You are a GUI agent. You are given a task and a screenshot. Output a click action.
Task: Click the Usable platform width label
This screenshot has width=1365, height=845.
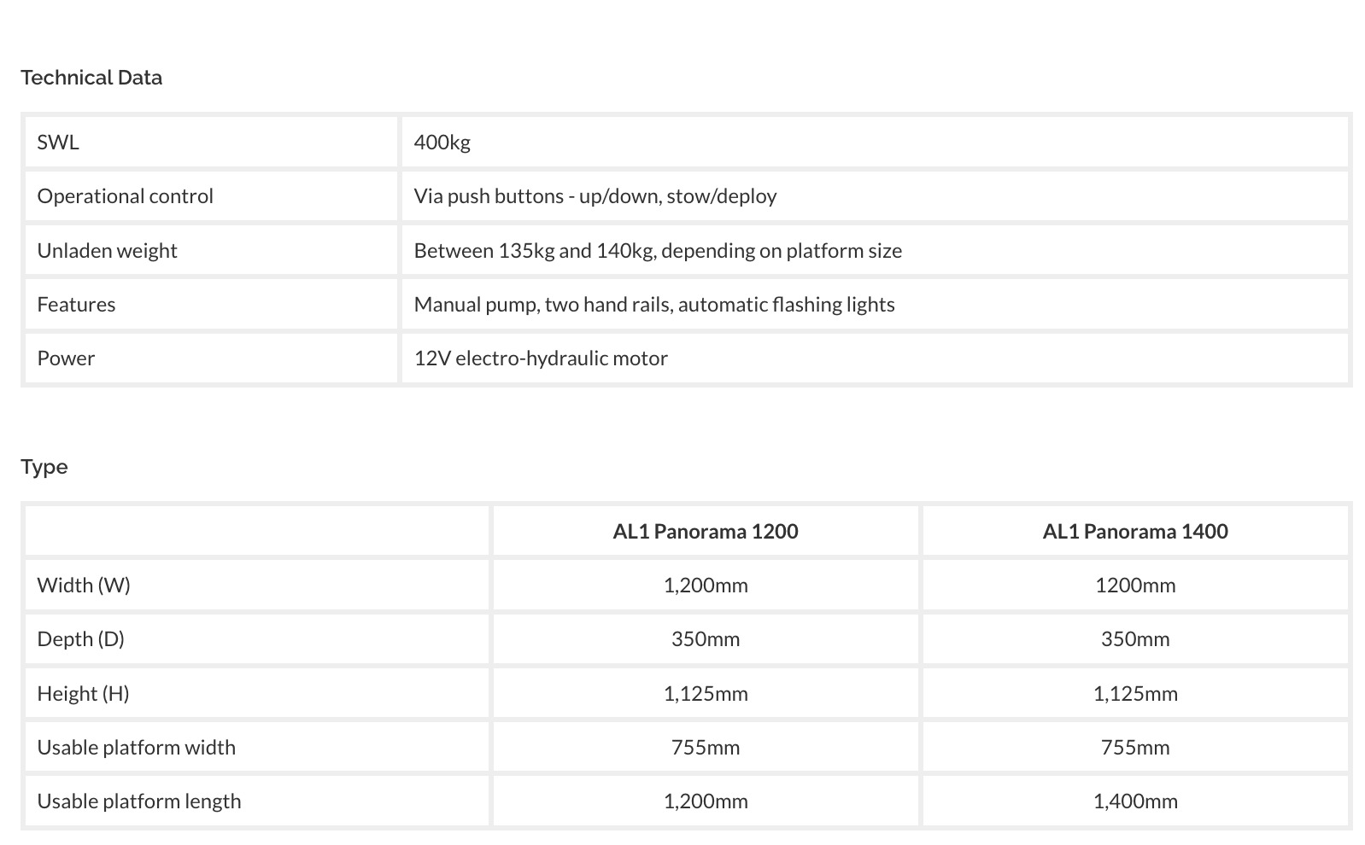tap(136, 748)
